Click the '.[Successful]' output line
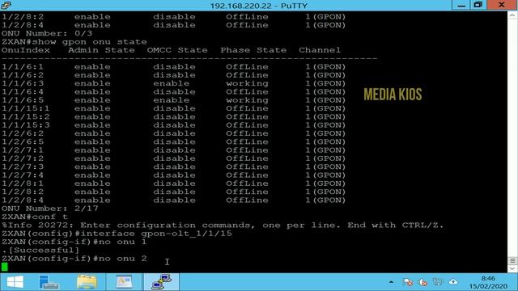The width and height of the screenshot is (518, 291). (x=40, y=250)
